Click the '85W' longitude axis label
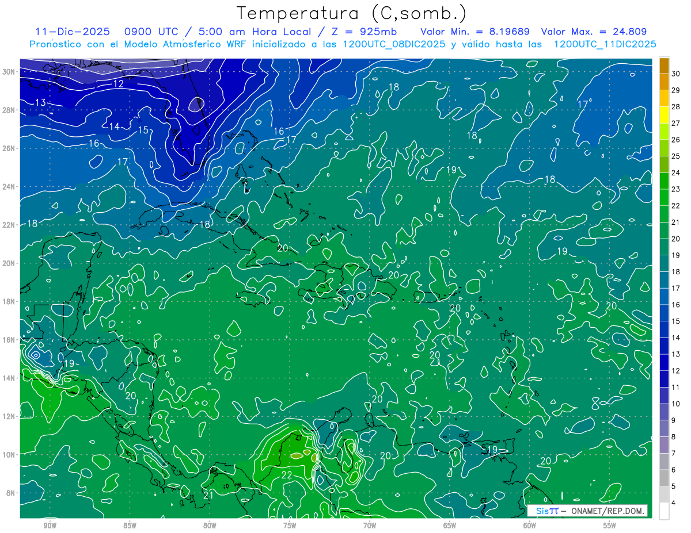691x533 pixels. coord(130,526)
